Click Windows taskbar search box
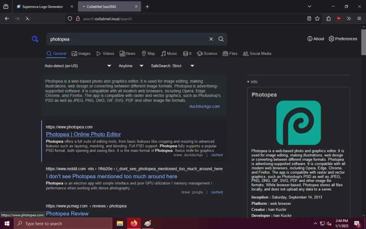 [63, 224]
